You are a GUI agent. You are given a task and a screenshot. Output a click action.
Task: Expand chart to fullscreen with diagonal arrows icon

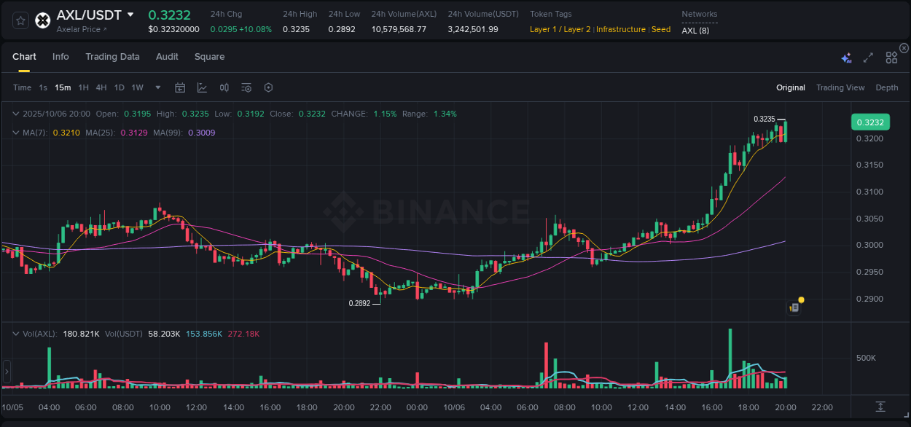point(867,58)
